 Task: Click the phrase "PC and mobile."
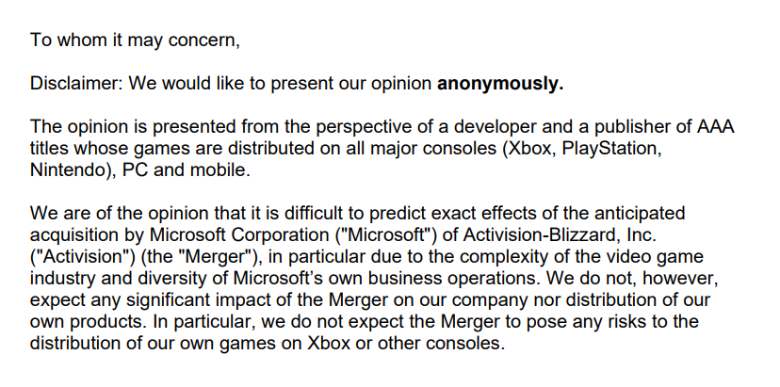[x=186, y=170]
